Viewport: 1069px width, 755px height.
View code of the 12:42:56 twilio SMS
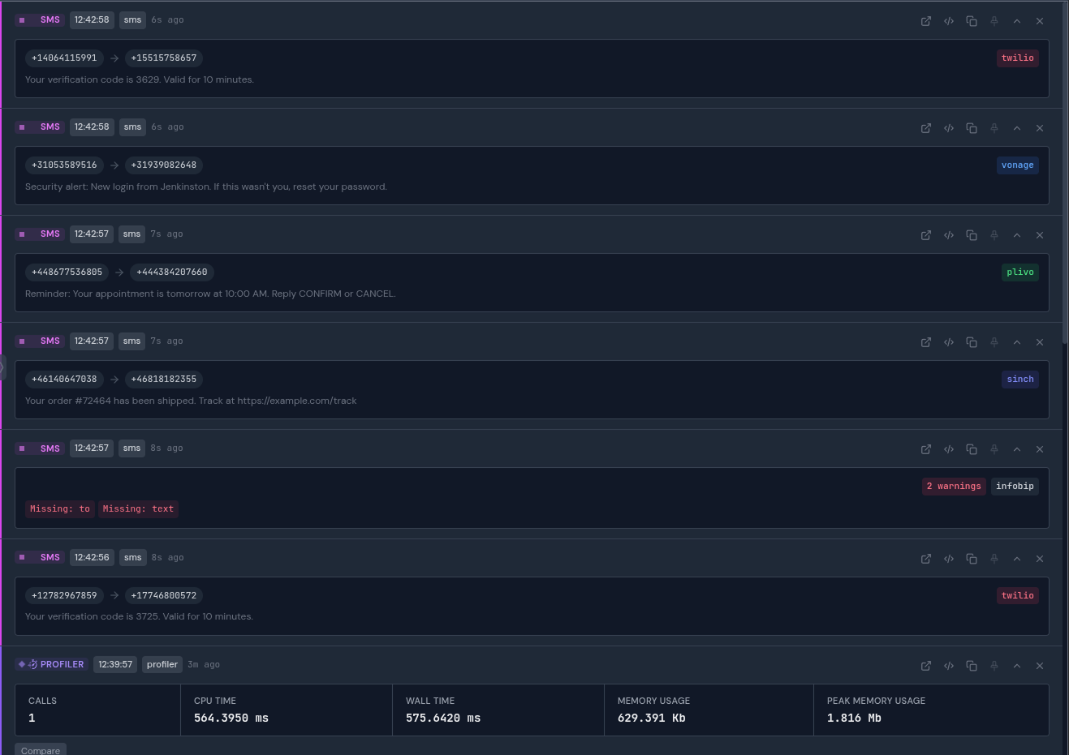(x=949, y=558)
